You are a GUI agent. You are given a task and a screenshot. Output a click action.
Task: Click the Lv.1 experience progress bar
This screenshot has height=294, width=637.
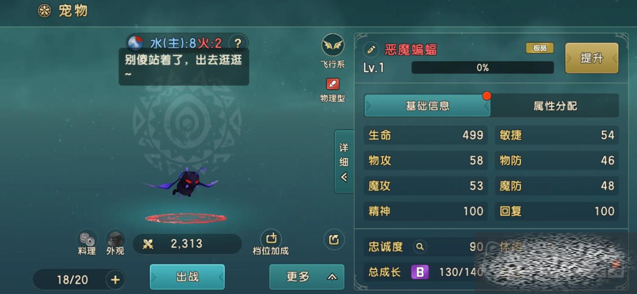pos(482,68)
